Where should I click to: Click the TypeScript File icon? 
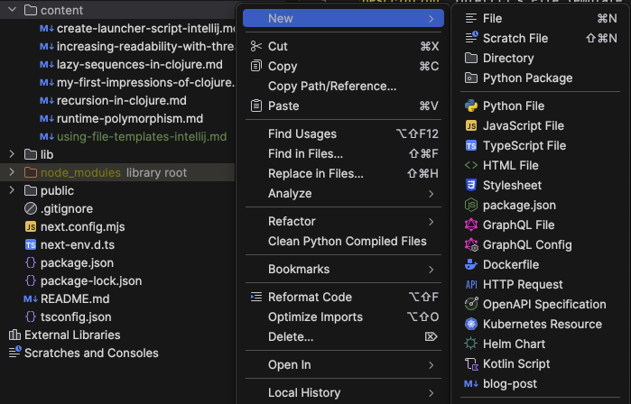[470, 146]
